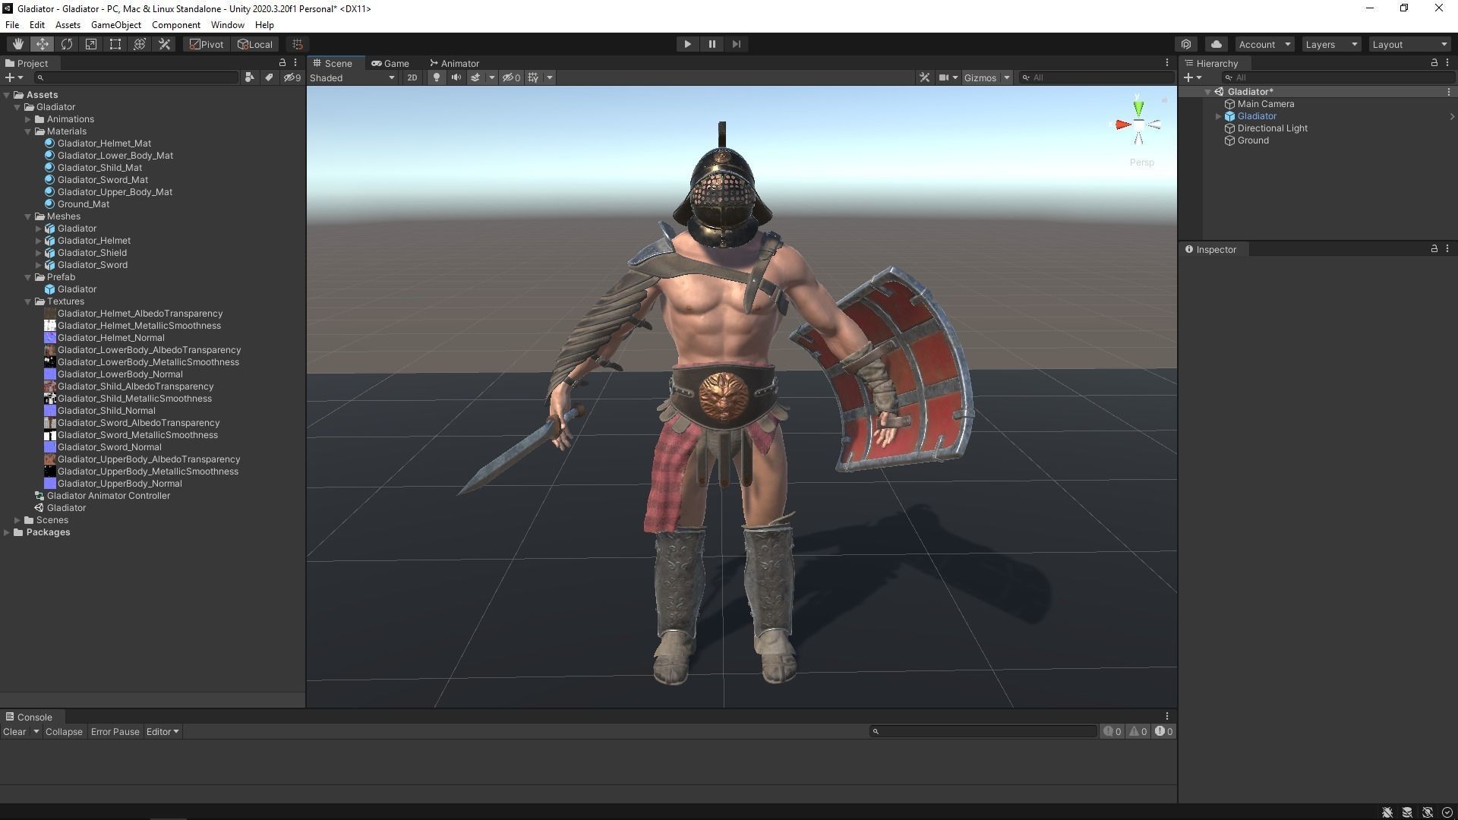
Task: Start Play mode
Action: click(687, 44)
